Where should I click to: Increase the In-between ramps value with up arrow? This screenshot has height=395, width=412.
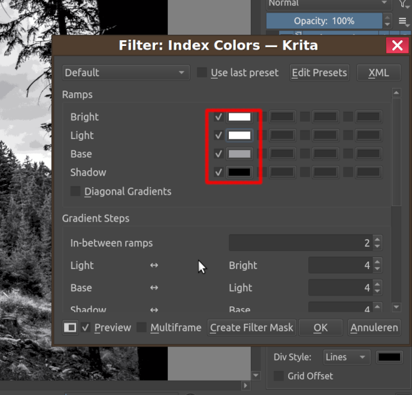pos(377,239)
